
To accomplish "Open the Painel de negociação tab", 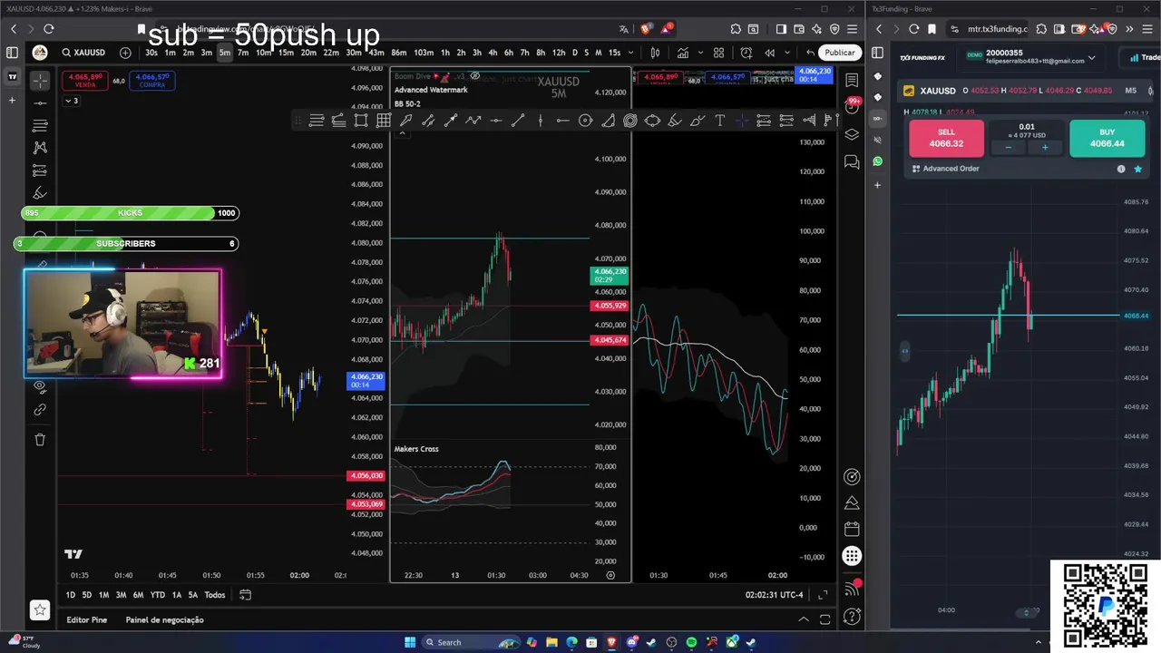I will coord(164,620).
